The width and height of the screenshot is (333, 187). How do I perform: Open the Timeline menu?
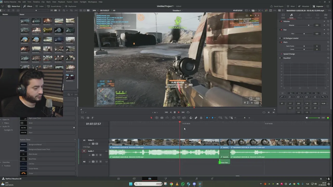(x=36, y=2)
